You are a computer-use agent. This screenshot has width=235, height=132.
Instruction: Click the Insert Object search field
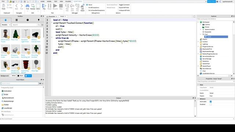(x=19, y=84)
